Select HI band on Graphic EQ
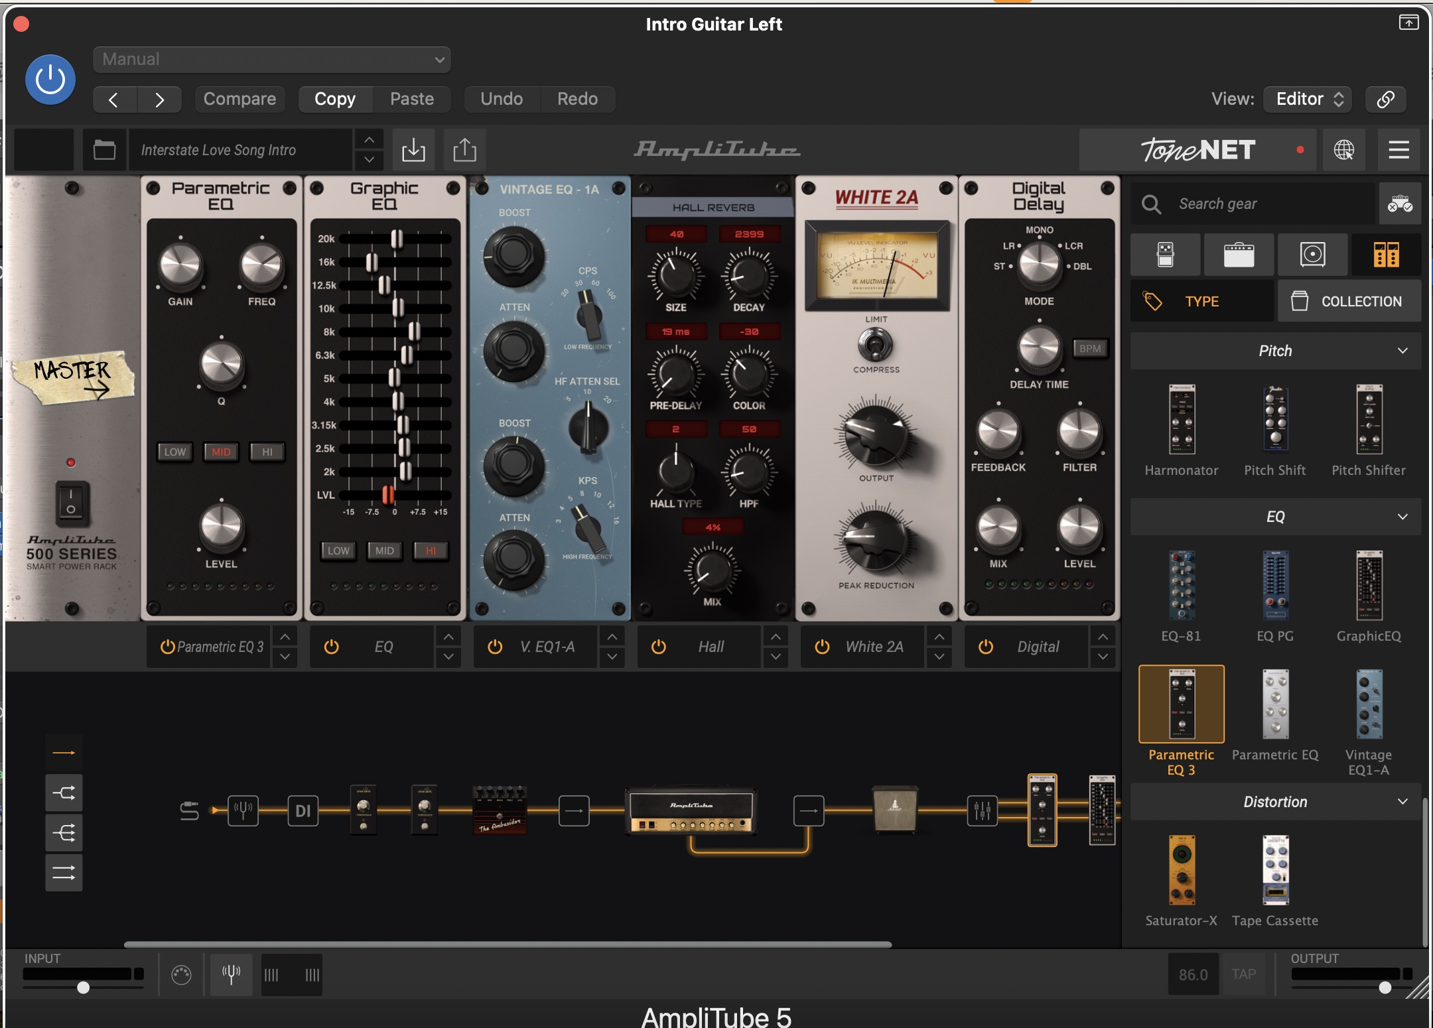The width and height of the screenshot is (1433, 1028). point(431,551)
